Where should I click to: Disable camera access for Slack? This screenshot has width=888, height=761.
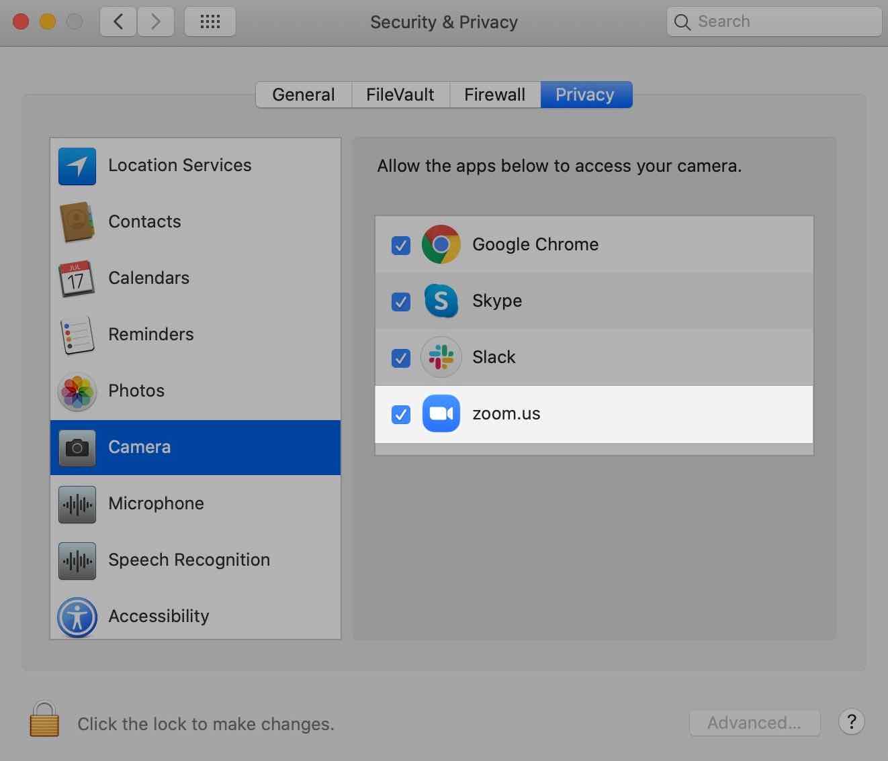400,358
